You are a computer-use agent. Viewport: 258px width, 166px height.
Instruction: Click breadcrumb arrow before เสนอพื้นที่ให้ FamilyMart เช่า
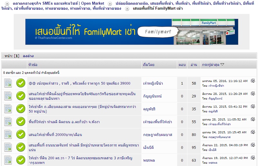click(x=127, y=9)
